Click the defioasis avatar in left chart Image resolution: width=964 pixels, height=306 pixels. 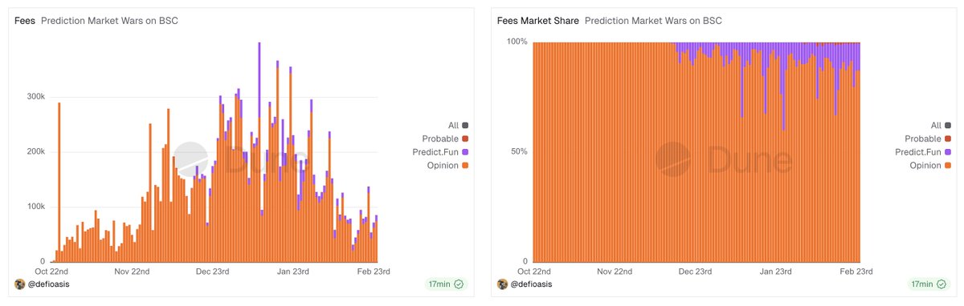pos(19,284)
